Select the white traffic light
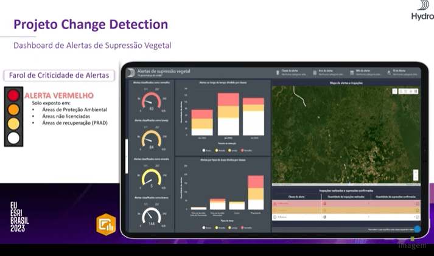 13,137
